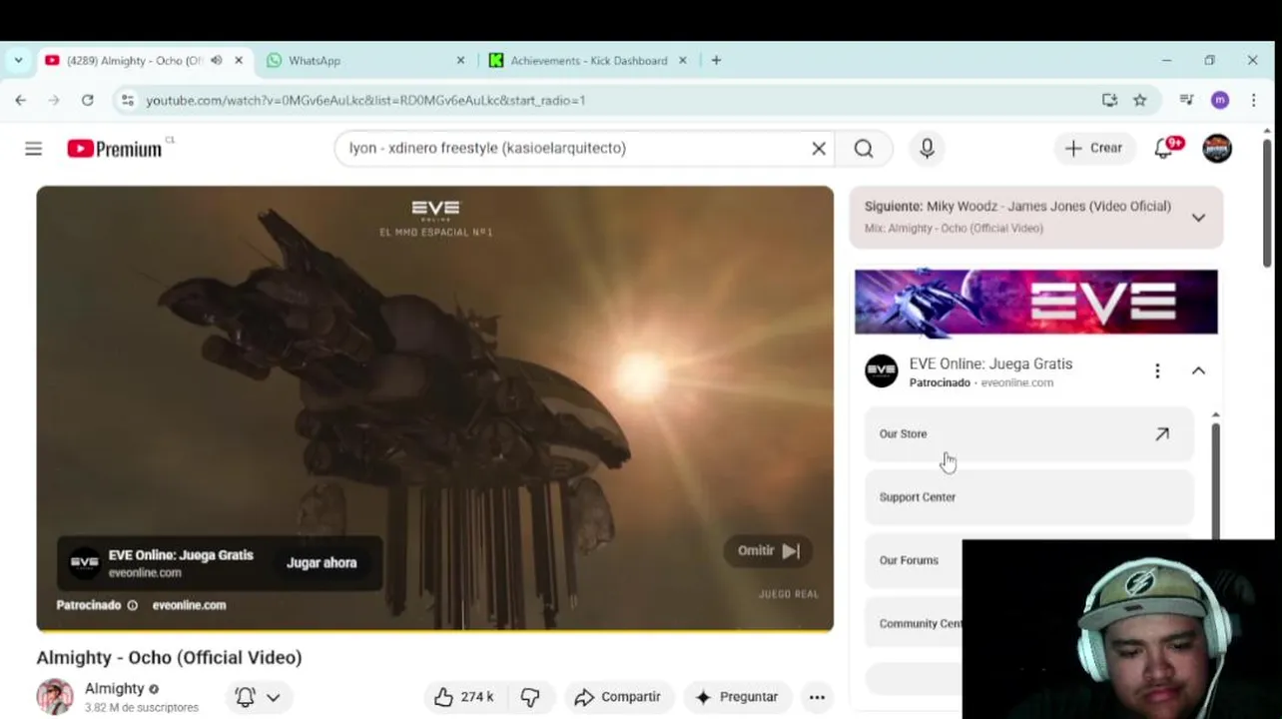Screen dimensions: 1282x719
Task: Reload the current page
Action: click(88, 100)
